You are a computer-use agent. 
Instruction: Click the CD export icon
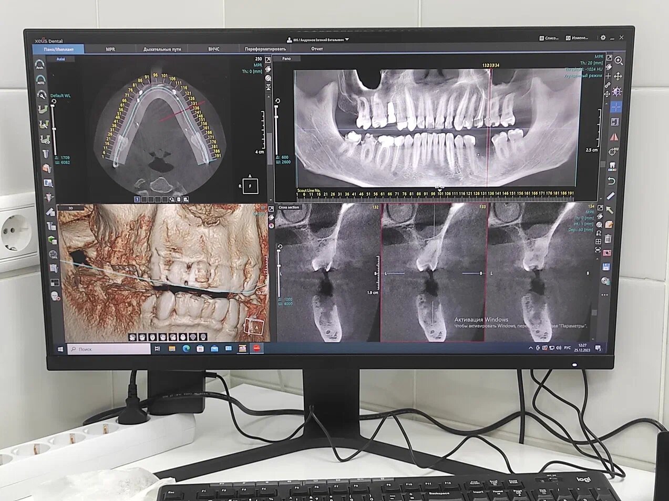[x=605, y=281]
